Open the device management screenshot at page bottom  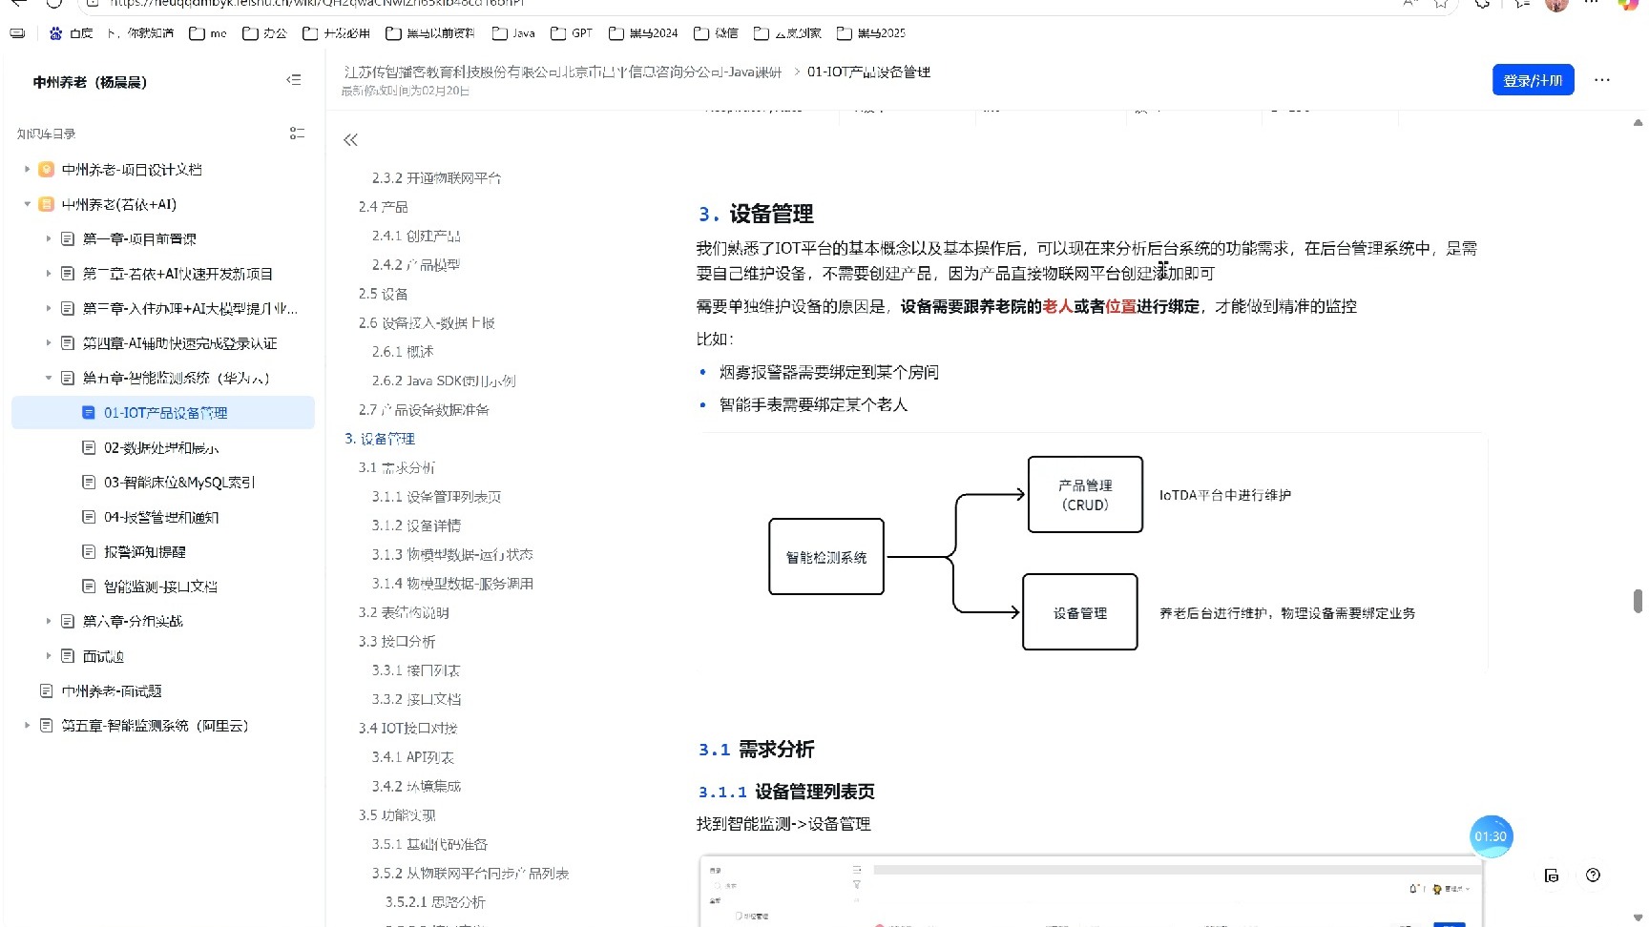[1091, 892]
